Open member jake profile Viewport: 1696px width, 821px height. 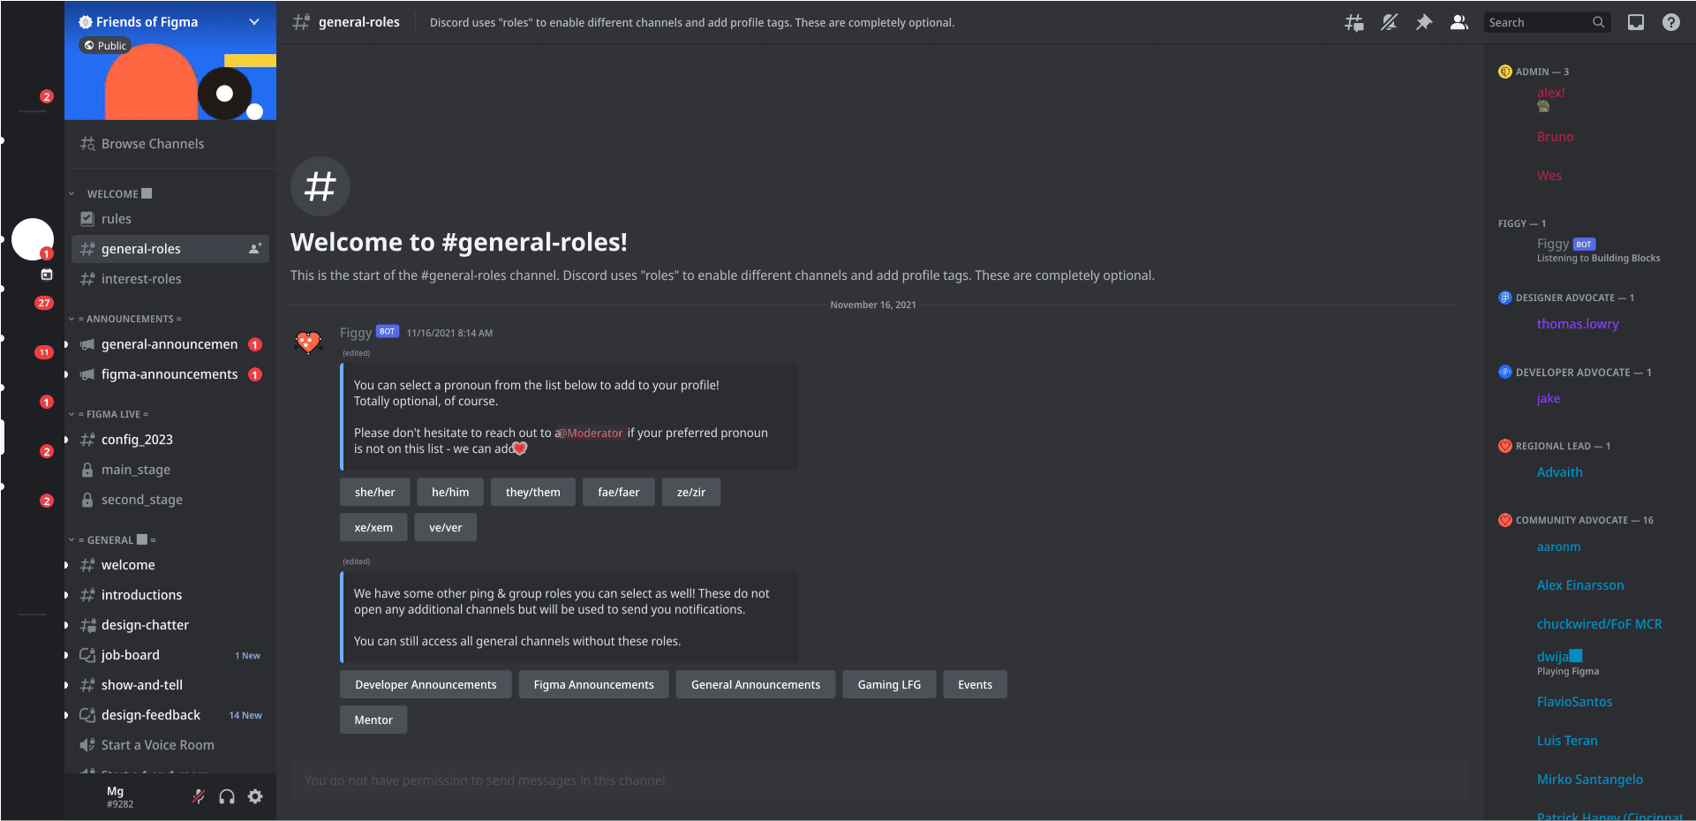1549,398
